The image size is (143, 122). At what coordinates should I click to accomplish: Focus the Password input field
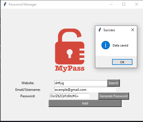[x=70, y=96]
